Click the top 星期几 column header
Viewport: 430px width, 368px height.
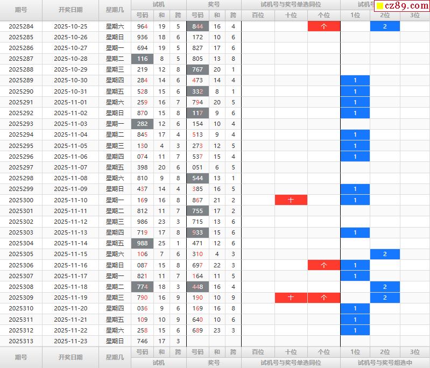coord(115,10)
